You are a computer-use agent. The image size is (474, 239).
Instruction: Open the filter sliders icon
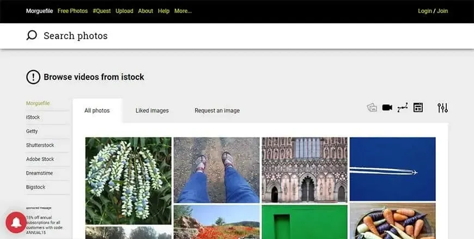[x=442, y=108]
